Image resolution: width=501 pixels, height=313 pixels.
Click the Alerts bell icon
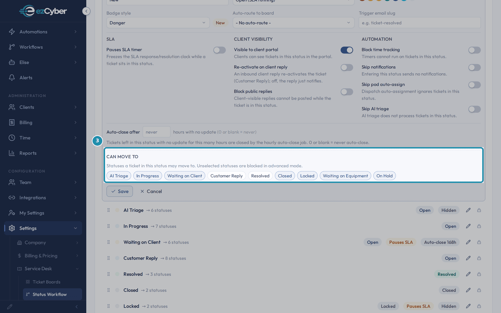(x=12, y=78)
